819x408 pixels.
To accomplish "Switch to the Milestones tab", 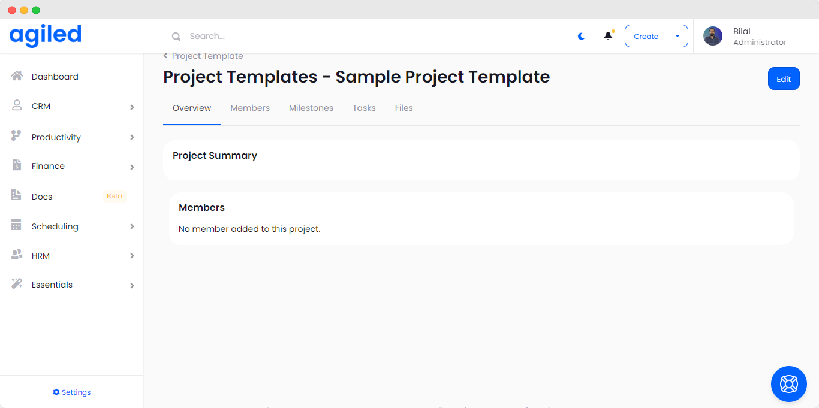I will coord(311,108).
